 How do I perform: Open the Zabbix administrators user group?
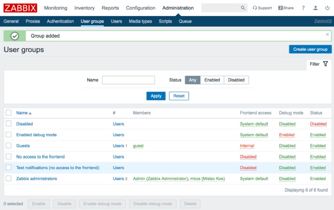pos(37,179)
